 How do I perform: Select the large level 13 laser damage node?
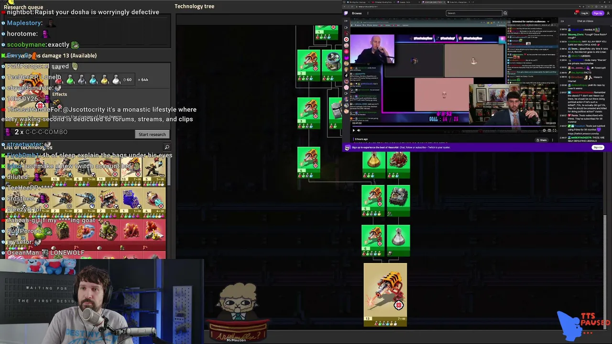385,295
